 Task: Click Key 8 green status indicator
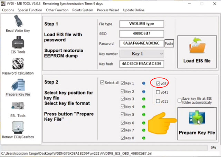pyautogui.click(x=144, y=138)
